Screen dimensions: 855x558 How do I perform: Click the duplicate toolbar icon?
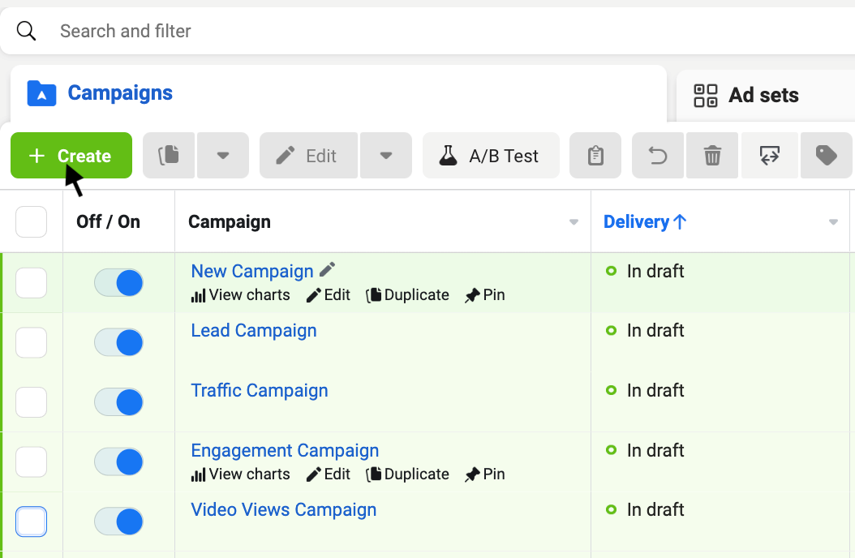point(169,156)
